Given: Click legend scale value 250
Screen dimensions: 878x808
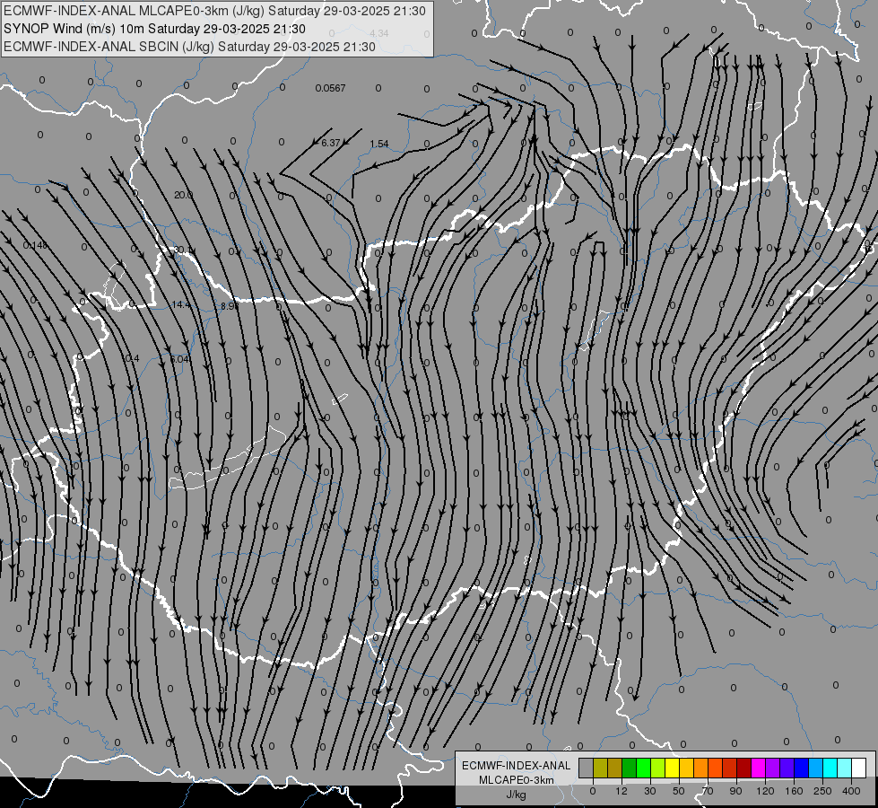Looking at the screenshot, I should tap(822, 791).
